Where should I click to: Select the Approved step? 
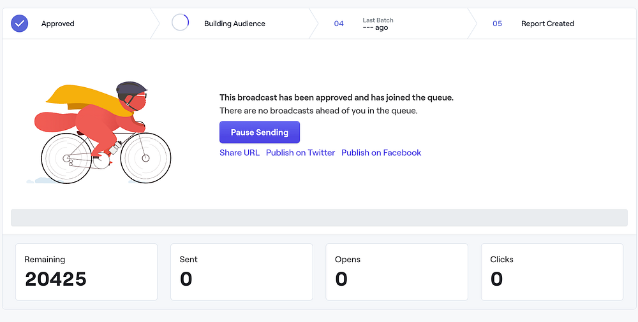pos(57,24)
